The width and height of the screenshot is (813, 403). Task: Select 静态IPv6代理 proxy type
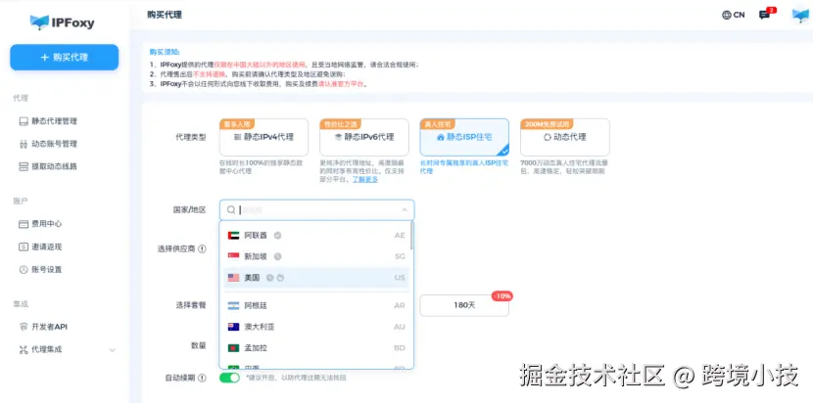(x=364, y=137)
